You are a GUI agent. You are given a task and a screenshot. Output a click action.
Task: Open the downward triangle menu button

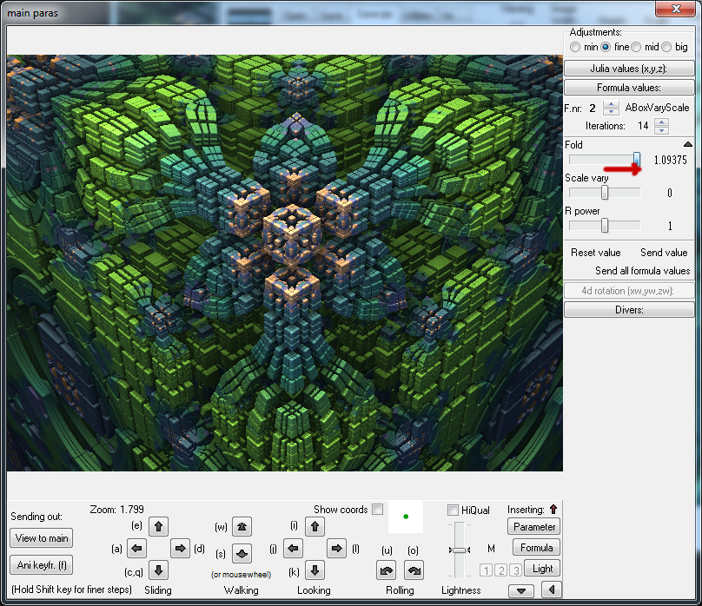pyautogui.click(x=521, y=590)
